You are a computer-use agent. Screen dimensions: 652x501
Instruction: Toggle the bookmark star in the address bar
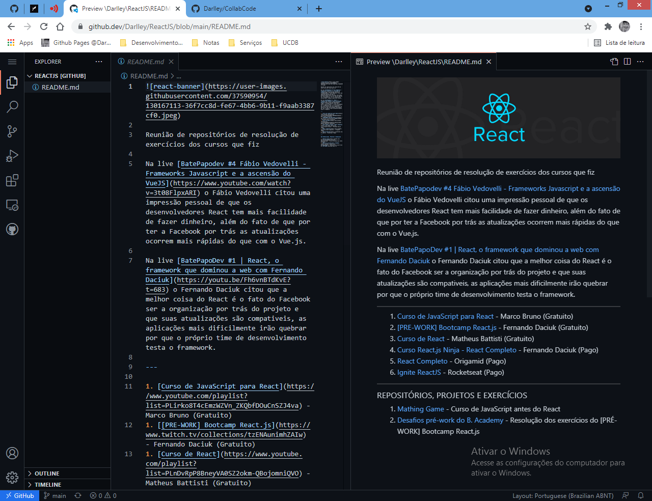pyautogui.click(x=588, y=26)
